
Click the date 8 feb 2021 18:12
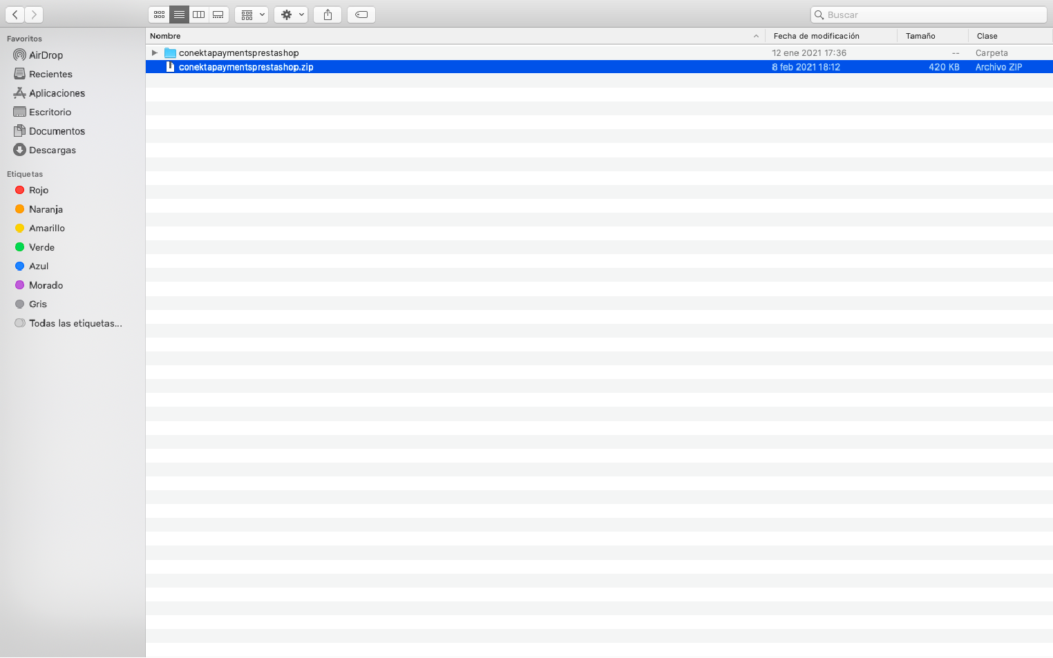tap(806, 67)
